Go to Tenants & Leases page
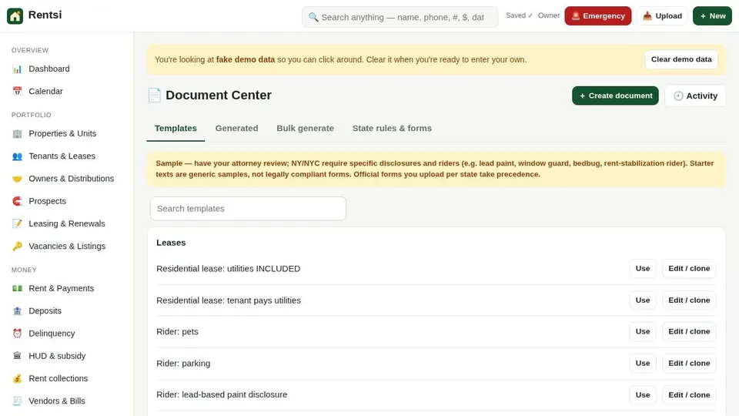 point(66,156)
